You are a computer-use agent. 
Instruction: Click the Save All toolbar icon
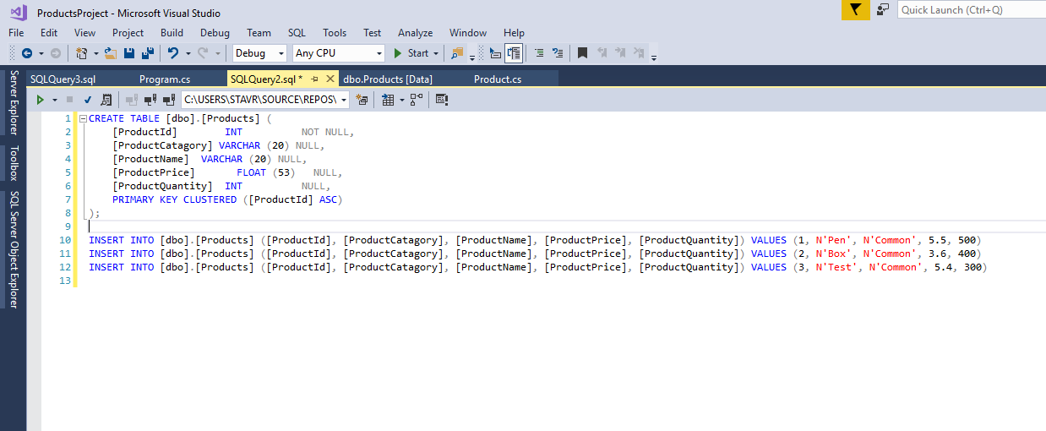click(147, 53)
